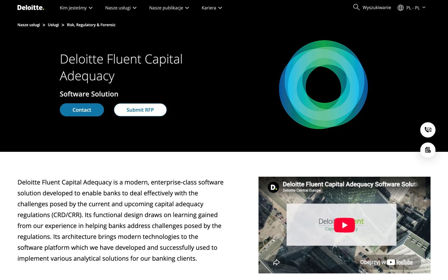448x280 pixels.
Task: Go to 'Usługi' breadcrumb
Action: tap(53, 25)
